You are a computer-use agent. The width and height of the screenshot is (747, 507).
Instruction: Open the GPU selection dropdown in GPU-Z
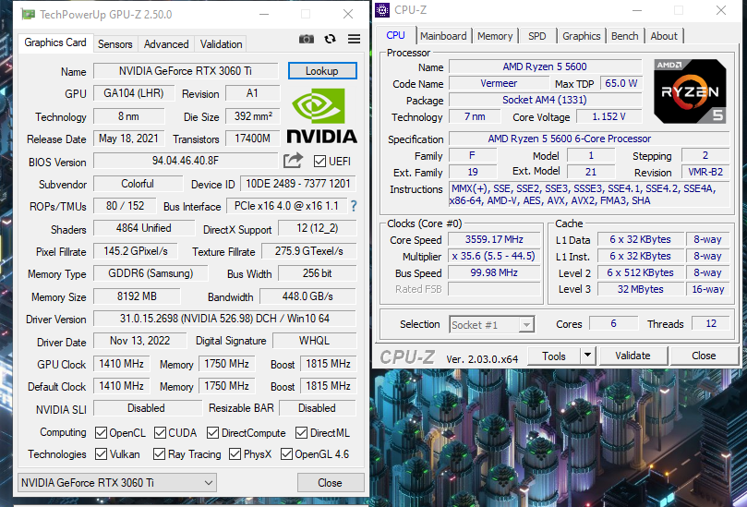[116, 483]
